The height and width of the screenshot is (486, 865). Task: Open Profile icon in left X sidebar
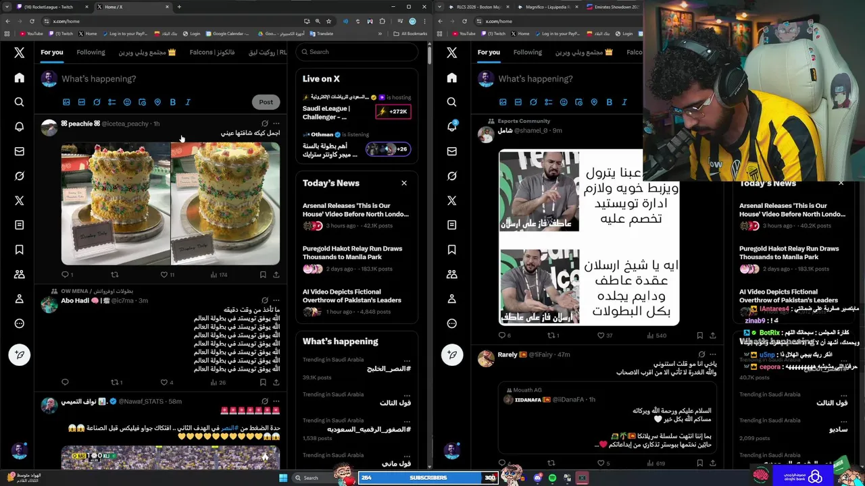(x=19, y=299)
